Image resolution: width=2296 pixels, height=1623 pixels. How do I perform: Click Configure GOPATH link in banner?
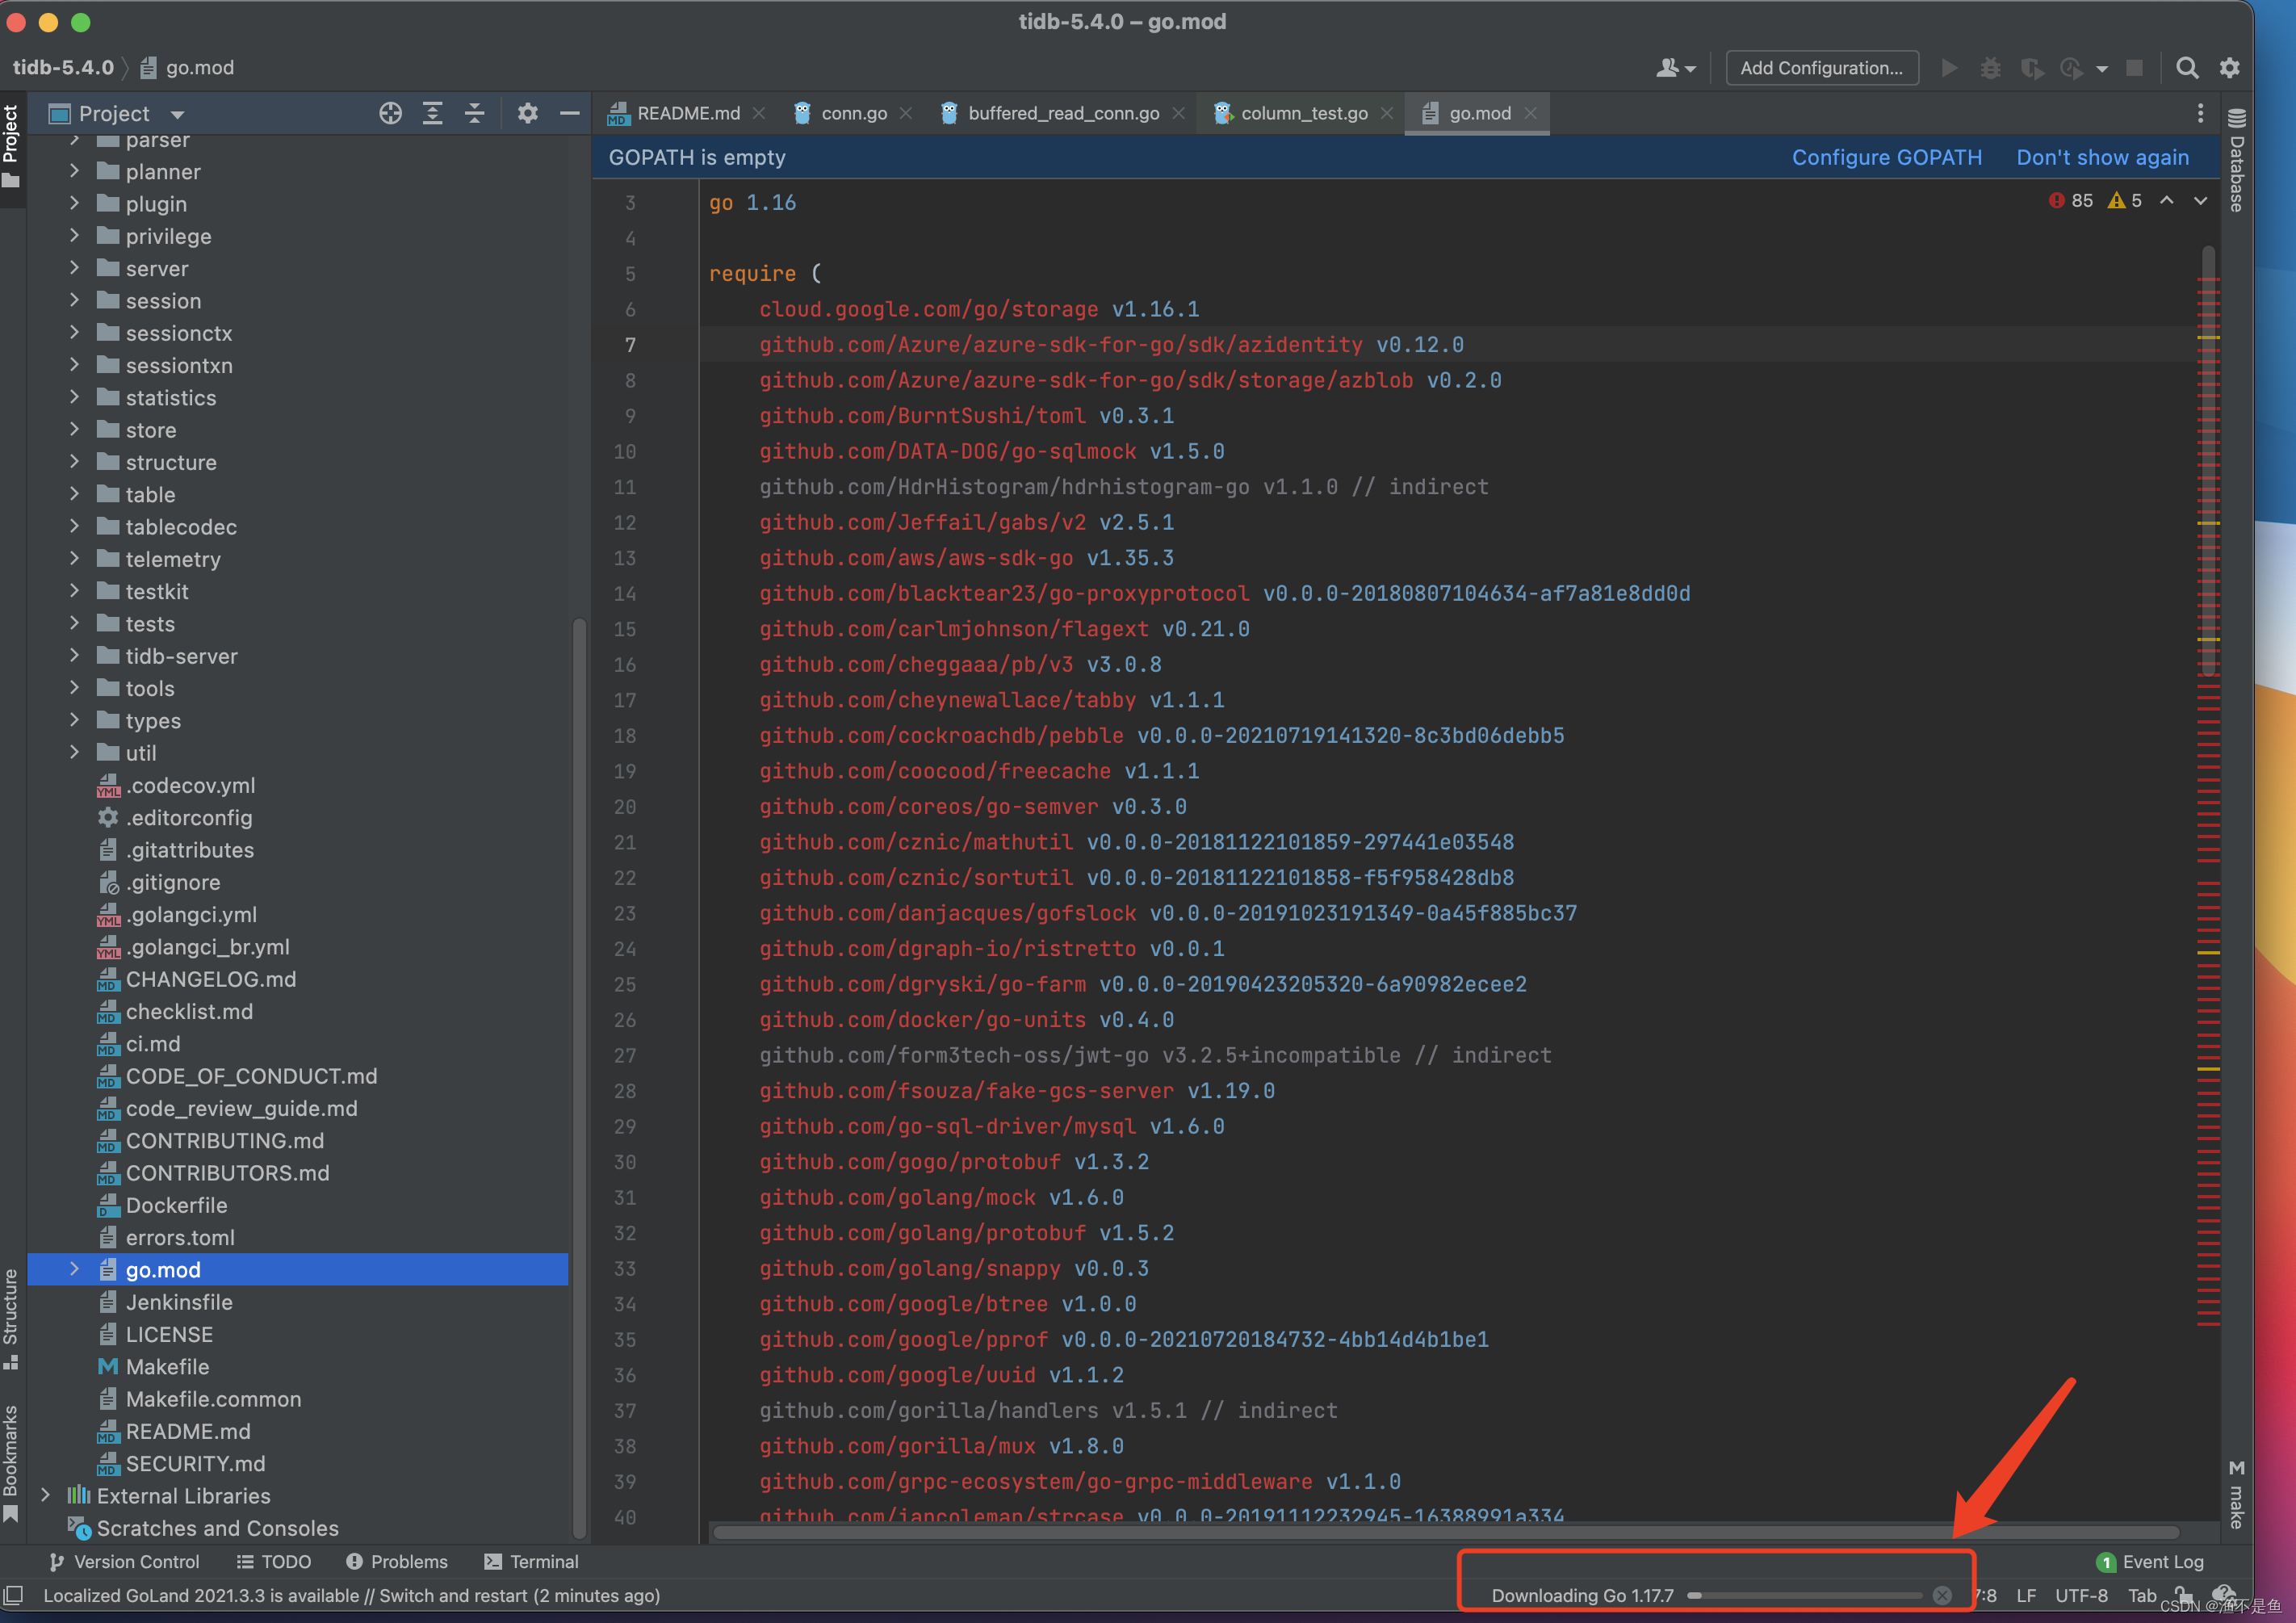click(1885, 157)
